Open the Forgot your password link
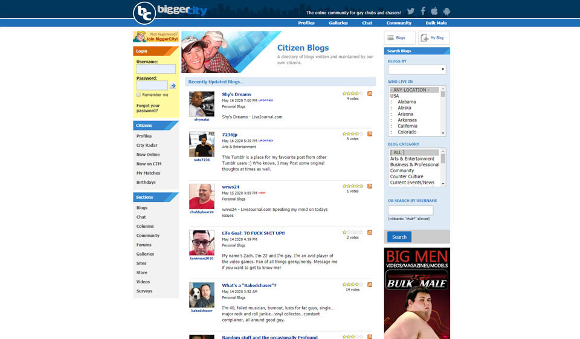Screen dimensions: 580x339 coord(148,108)
